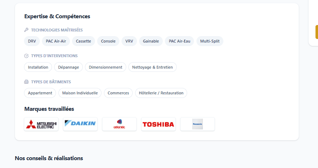
Task: Select the DRV technology tag
Action: (x=32, y=41)
